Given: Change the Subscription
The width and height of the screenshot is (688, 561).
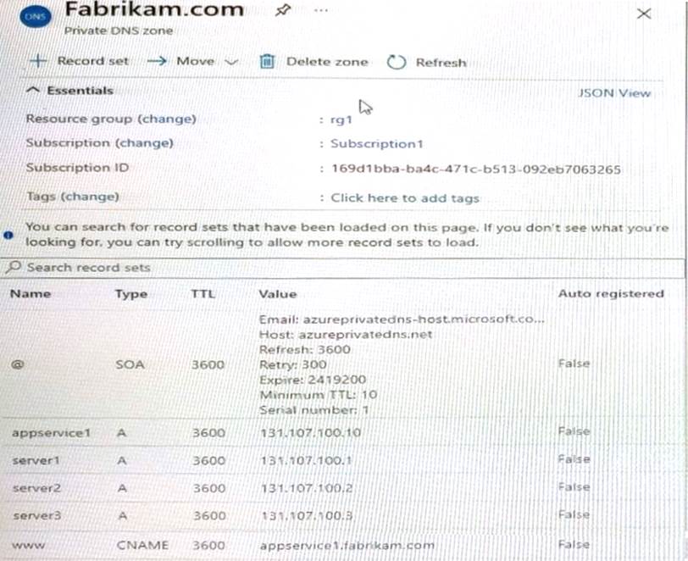Looking at the screenshot, I should click(144, 143).
